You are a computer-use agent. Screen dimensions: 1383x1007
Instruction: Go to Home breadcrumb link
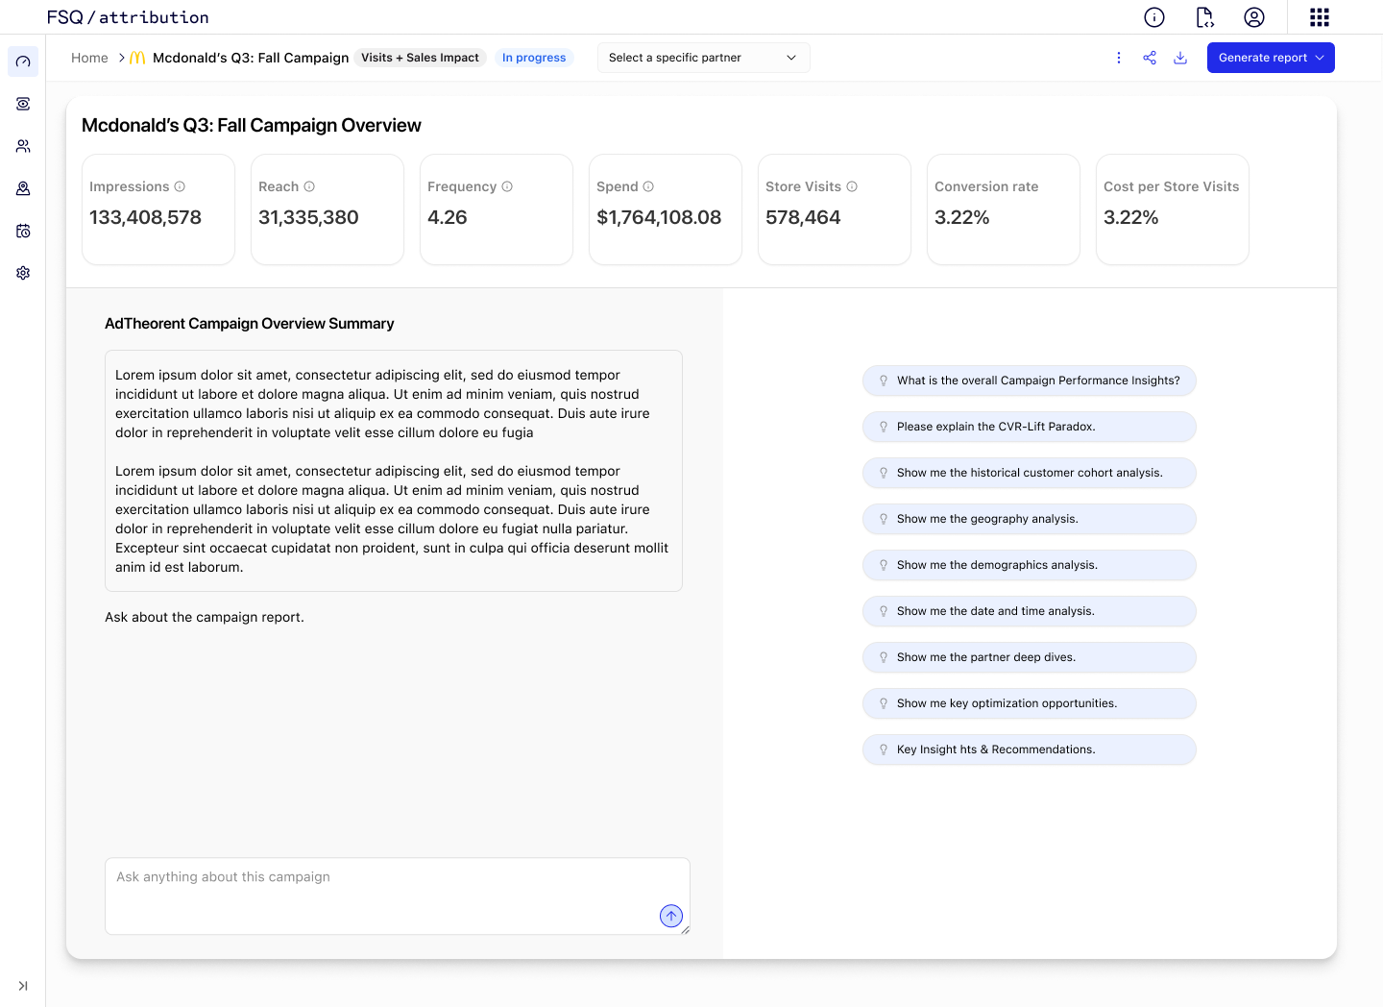coord(89,58)
